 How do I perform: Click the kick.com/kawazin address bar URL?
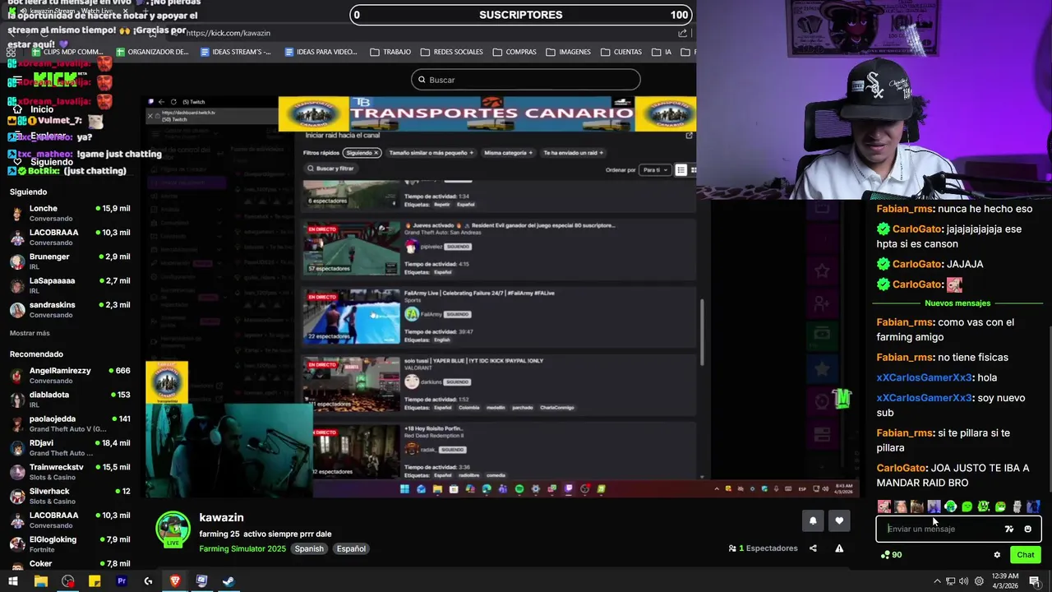pyautogui.click(x=228, y=33)
